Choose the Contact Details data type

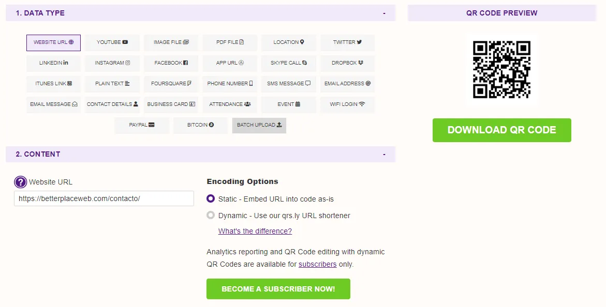tap(112, 104)
